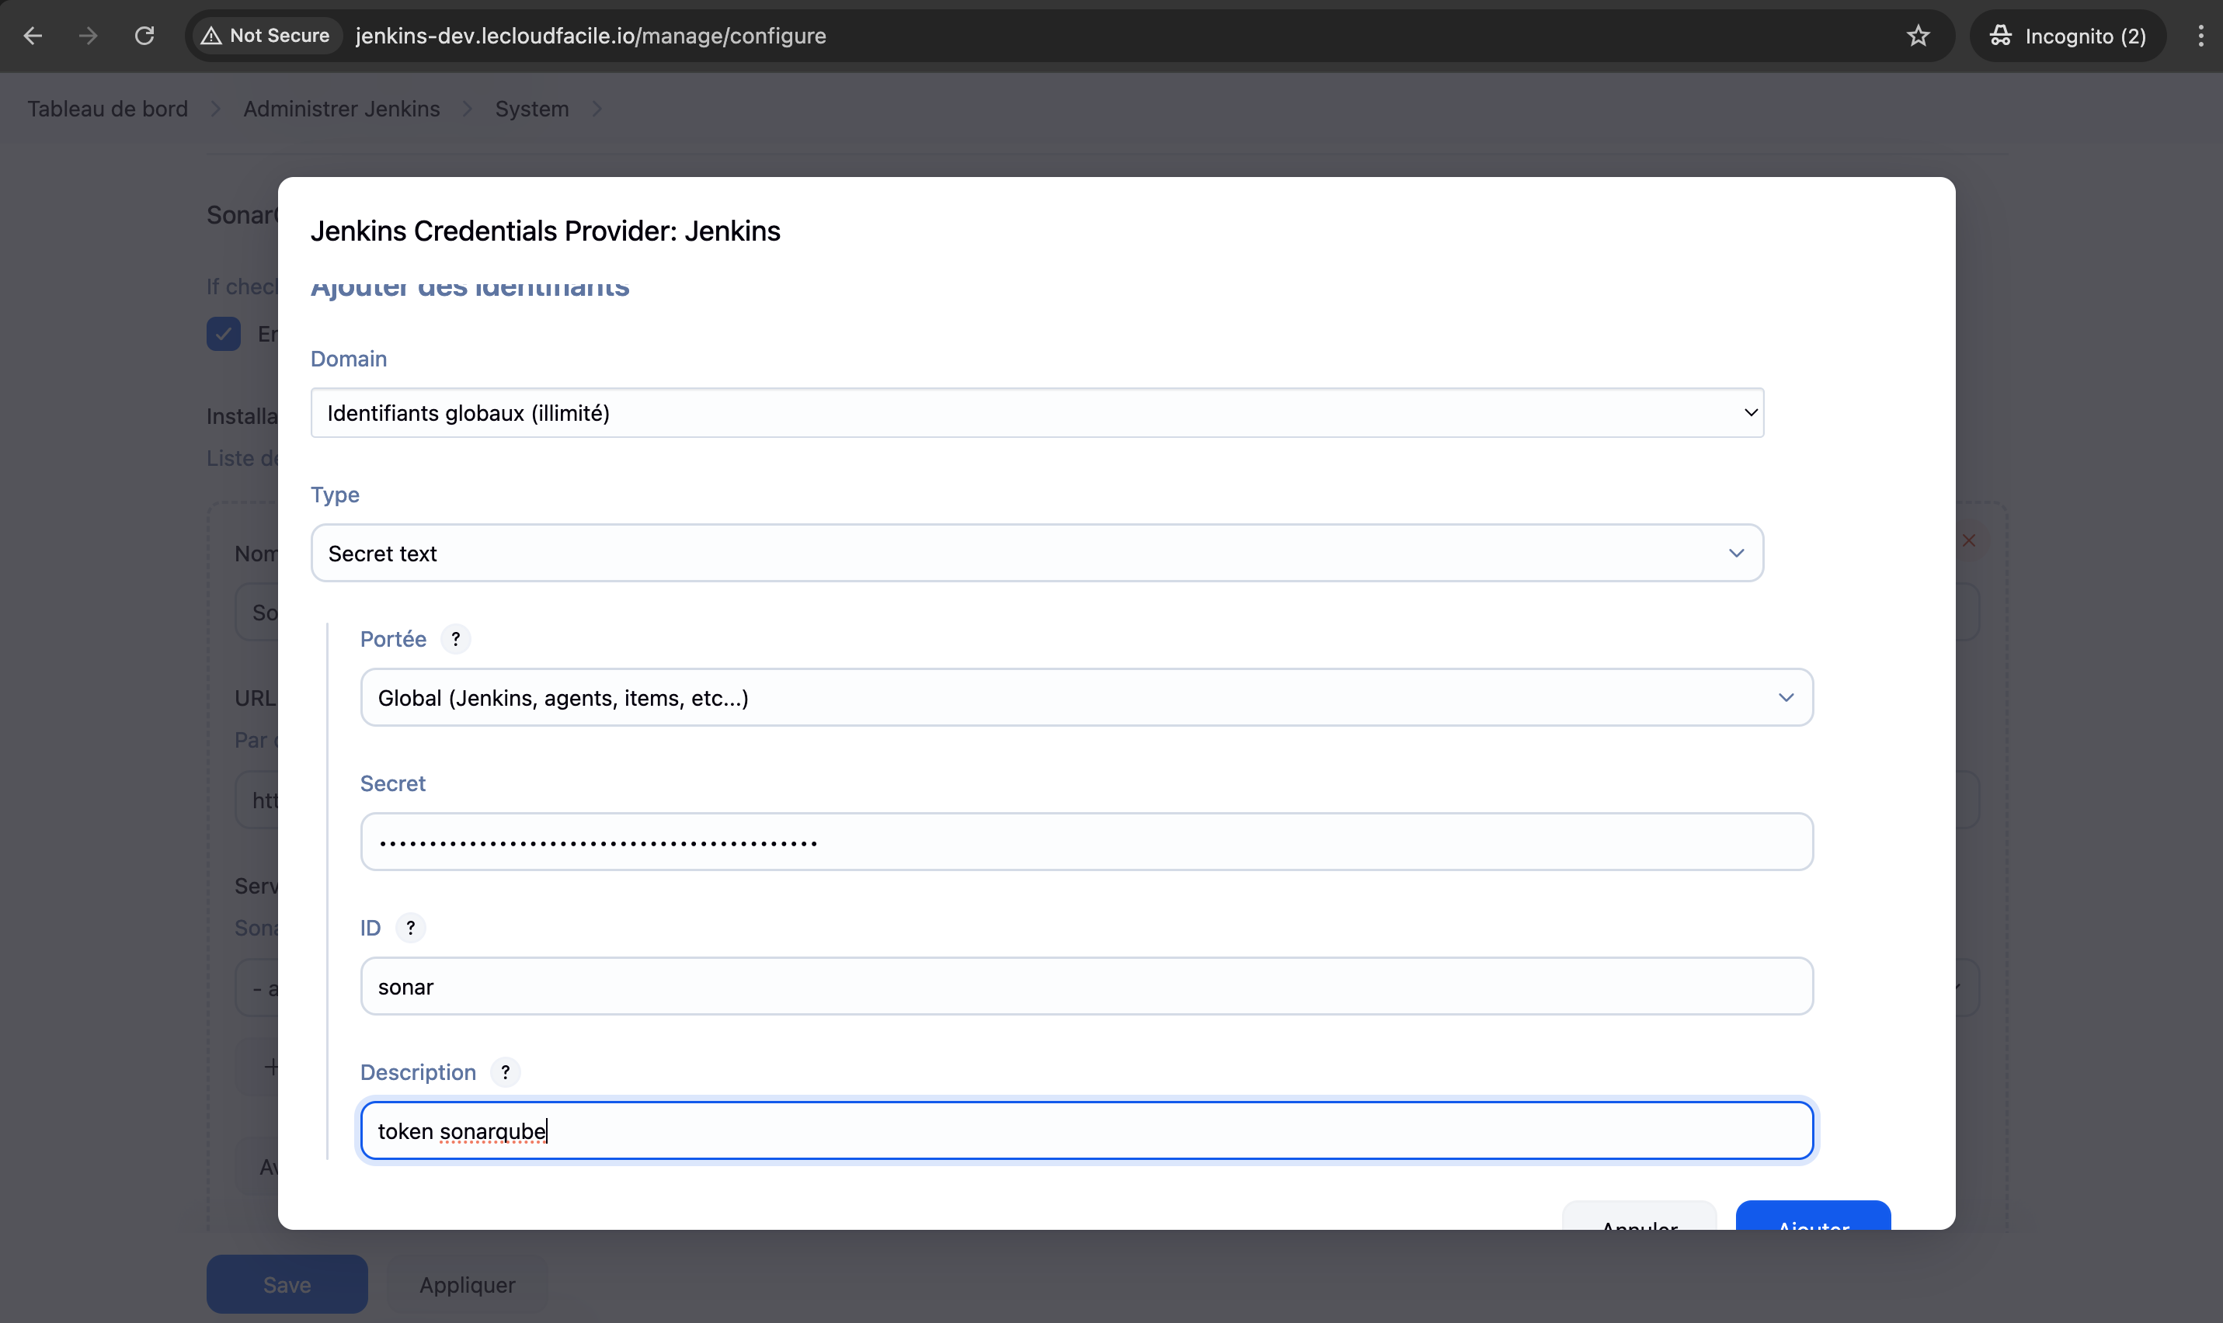Click into the Secret password field

(1086, 842)
